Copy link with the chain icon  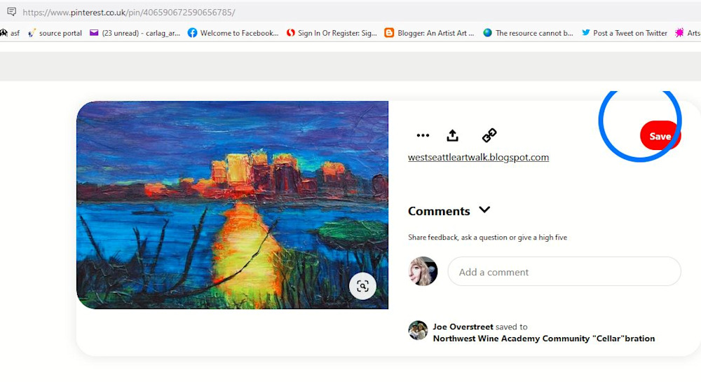(x=489, y=135)
